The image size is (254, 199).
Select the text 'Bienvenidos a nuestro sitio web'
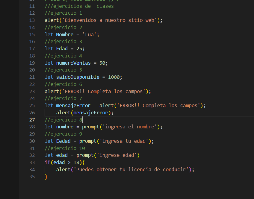pyautogui.click(x=110, y=20)
